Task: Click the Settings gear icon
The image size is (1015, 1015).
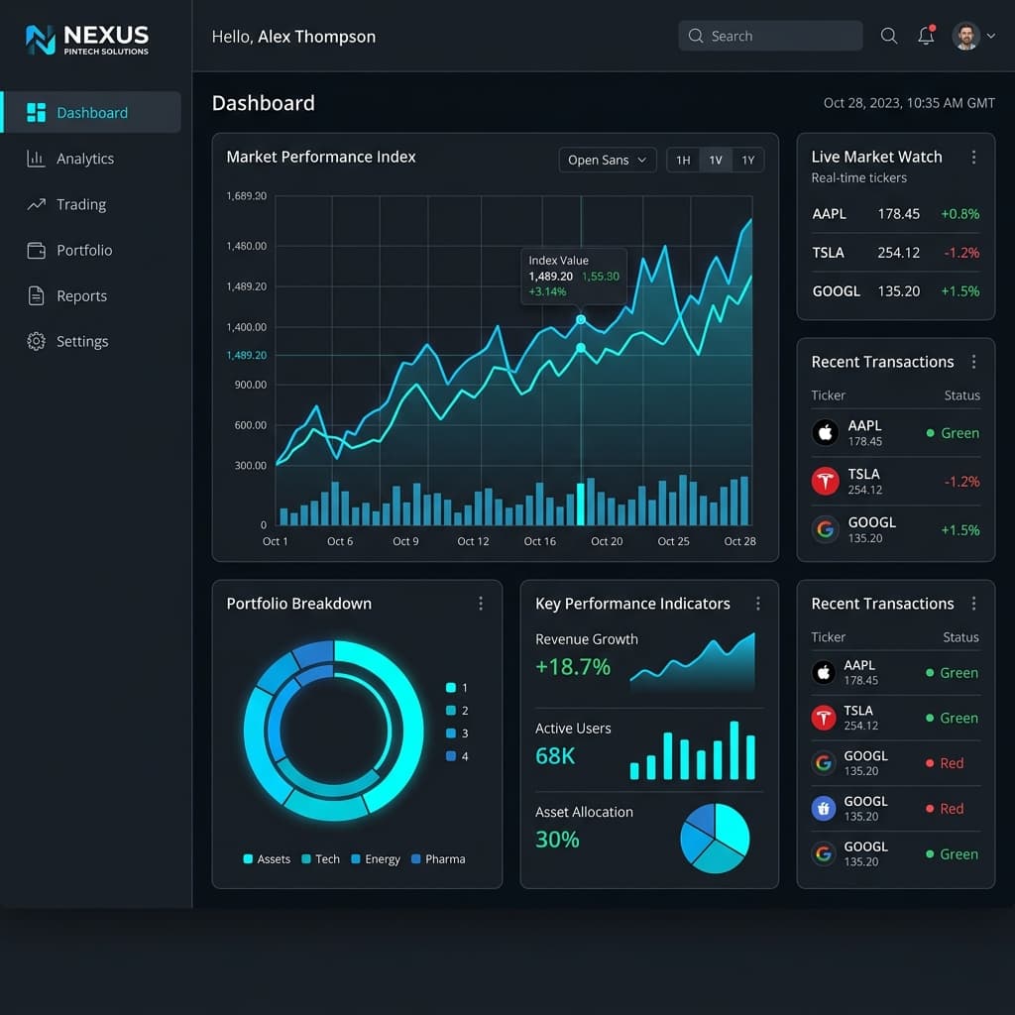Action: pyautogui.click(x=37, y=341)
